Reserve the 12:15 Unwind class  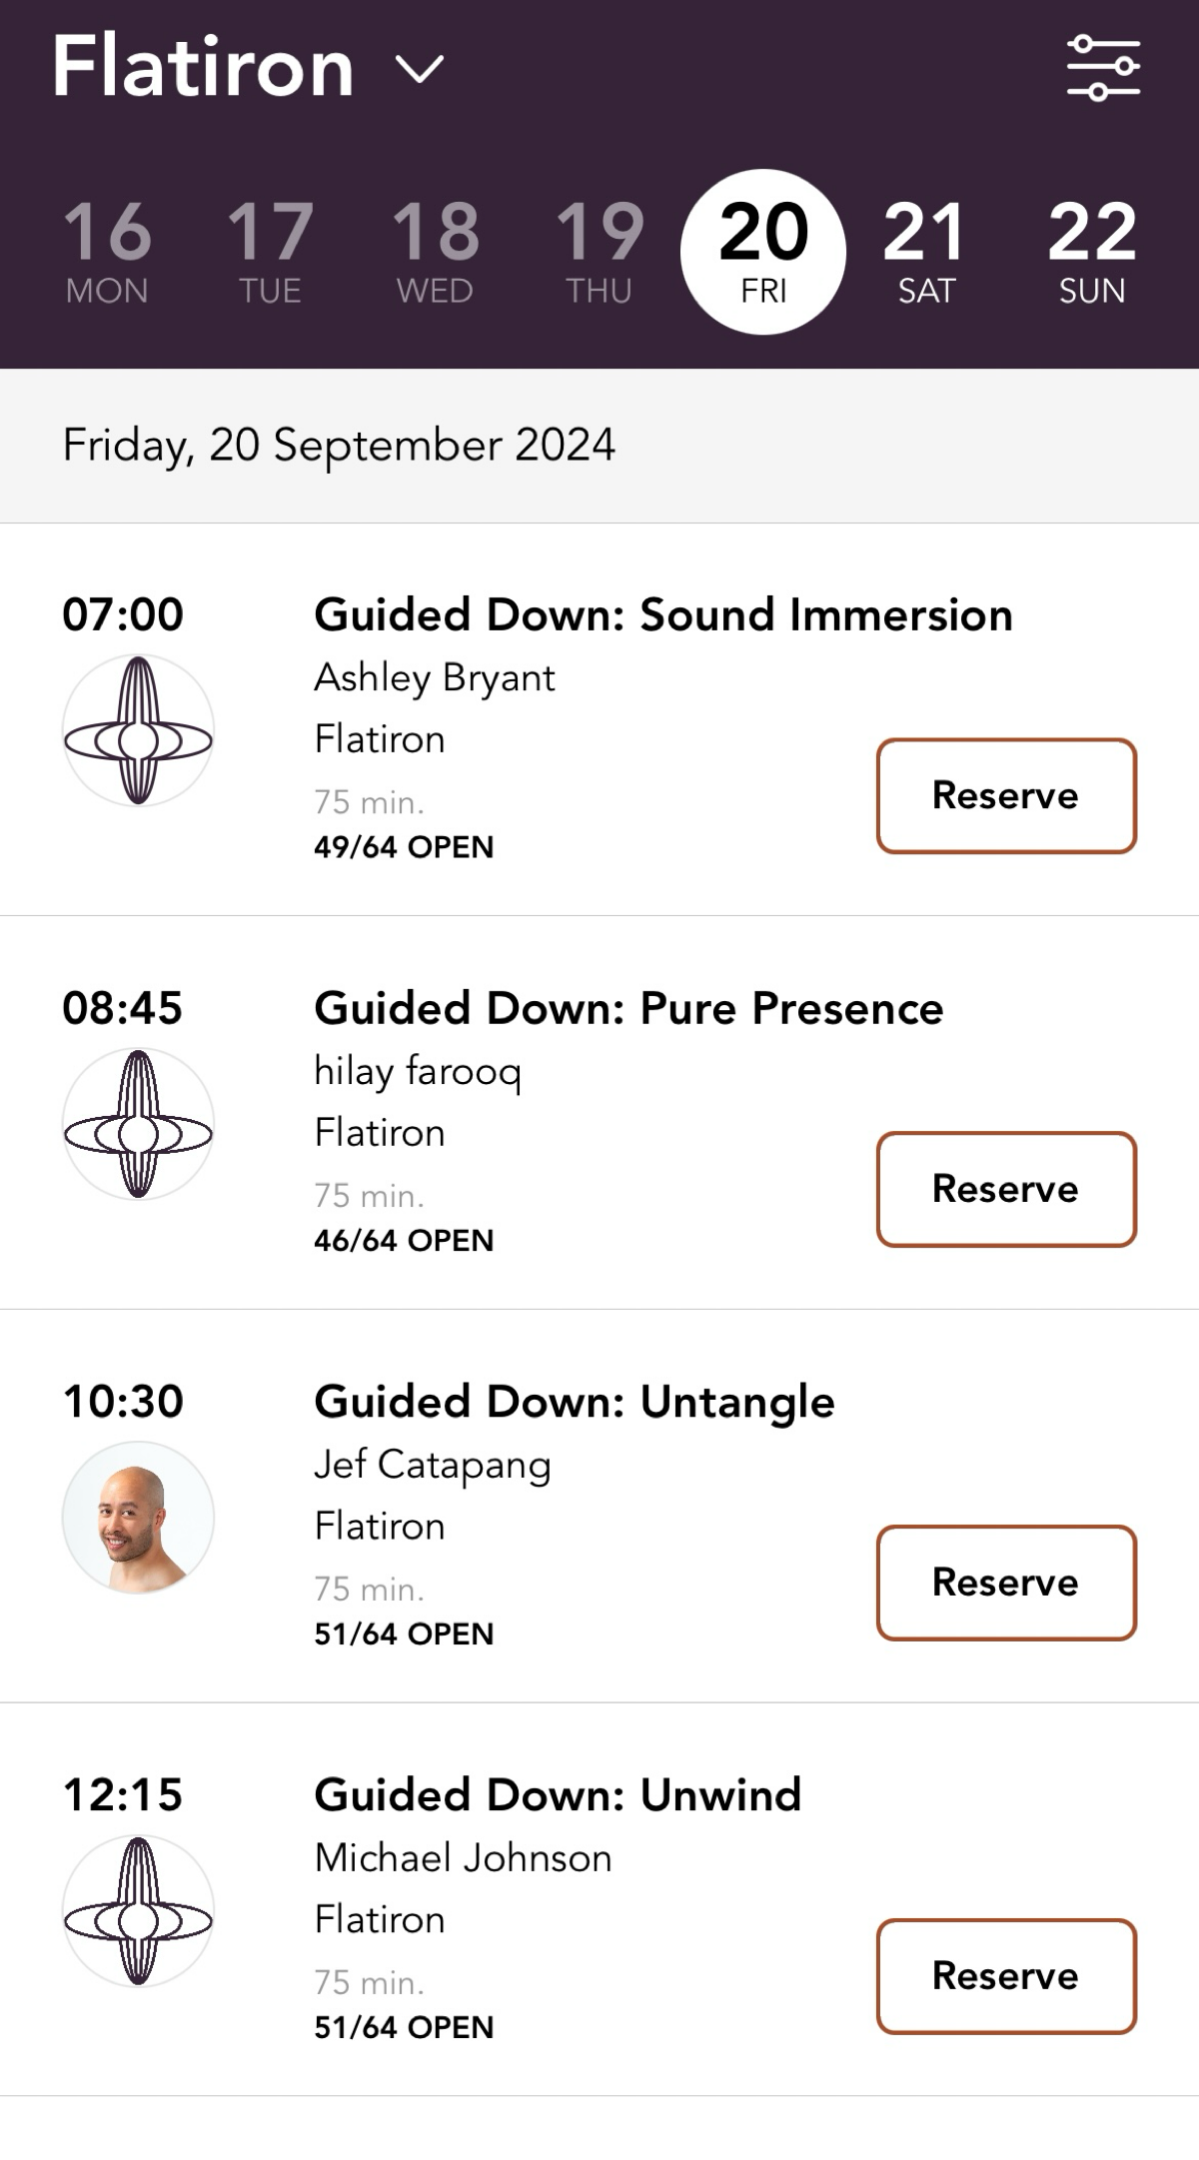point(1006,1976)
